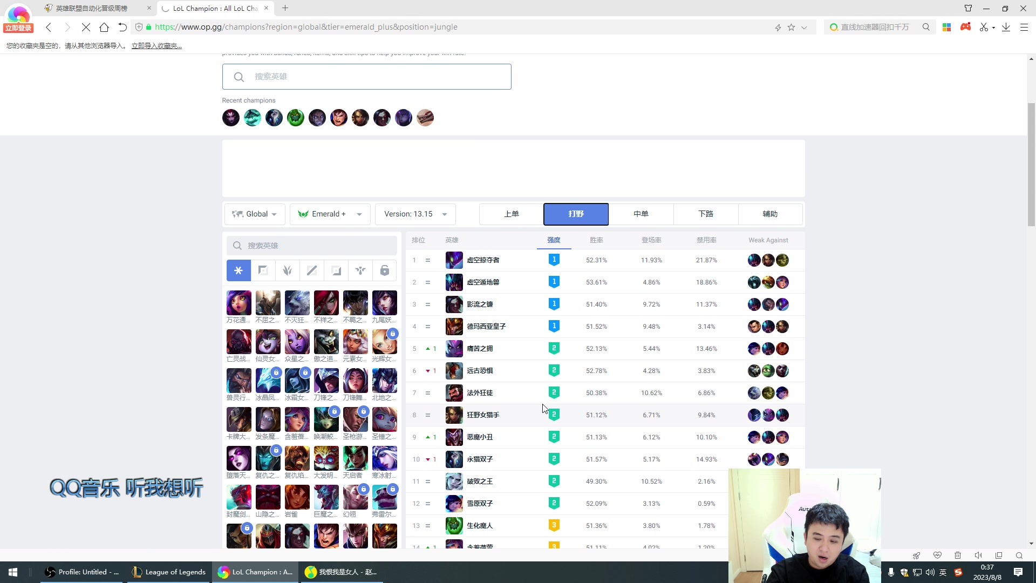Select the 大发明 champion thumbnail in sidebar

tap(326, 458)
